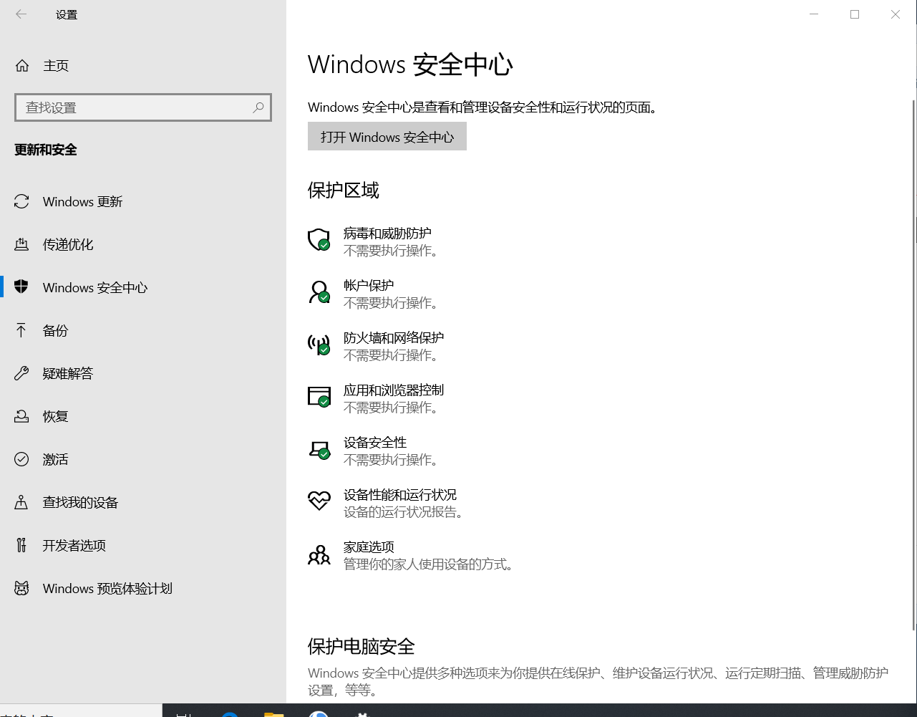917x717 pixels.
Task: Click the 设置 window title text
Action: pos(67,14)
